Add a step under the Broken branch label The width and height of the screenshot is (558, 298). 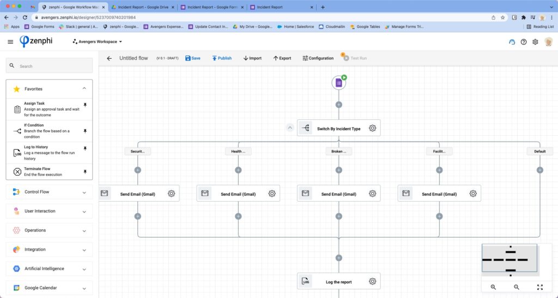339,170
